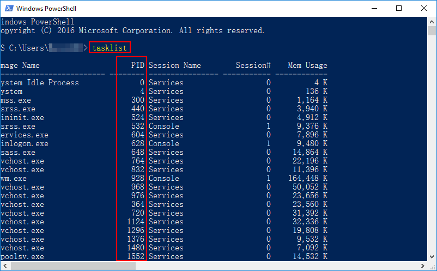Click the horizontal scrollbar right arrow
The image size is (437, 271).
click(422, 266)
